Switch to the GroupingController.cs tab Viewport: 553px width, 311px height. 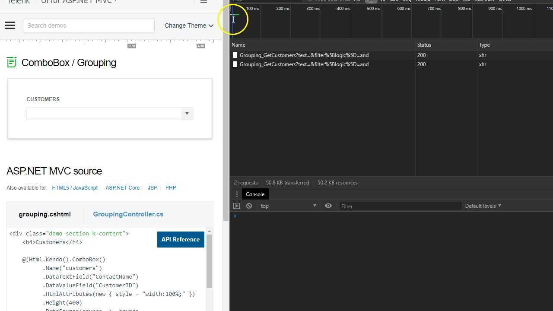(x=128, y=214)
